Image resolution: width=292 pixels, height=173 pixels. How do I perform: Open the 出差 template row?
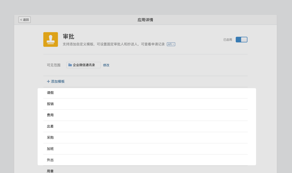click(x=145, y=126)
